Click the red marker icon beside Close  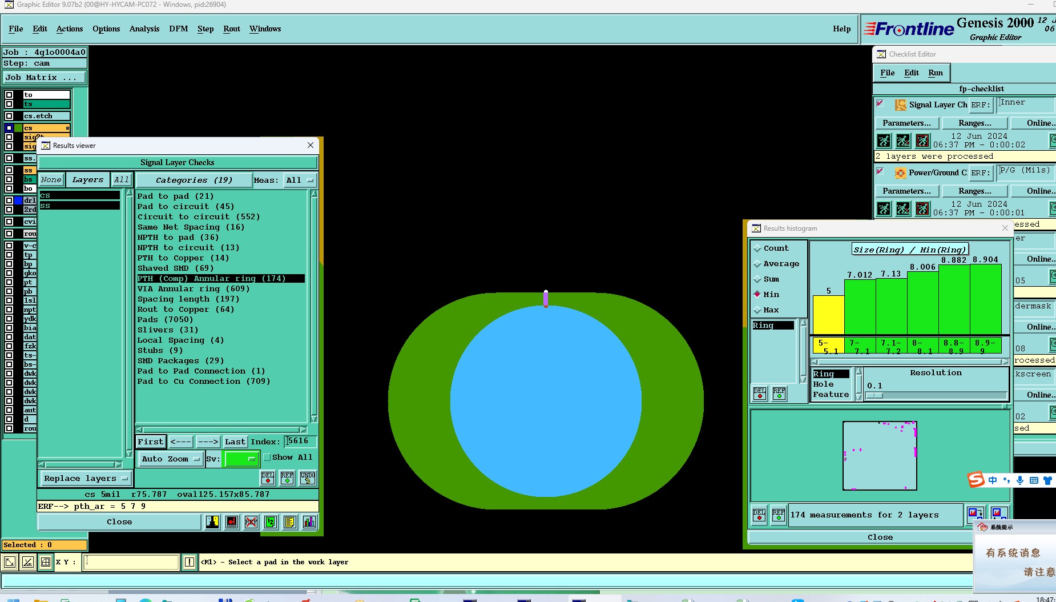[x=232, y=522]
